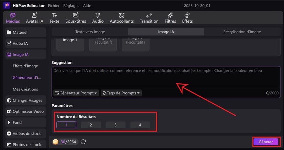The width and height of the screenshot is (284, 150).
Task: Switch to Texte vers Image tab
Action: 90,32
